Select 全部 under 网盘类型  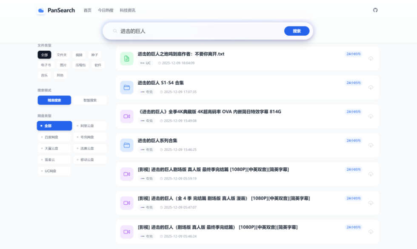point(54,126)
